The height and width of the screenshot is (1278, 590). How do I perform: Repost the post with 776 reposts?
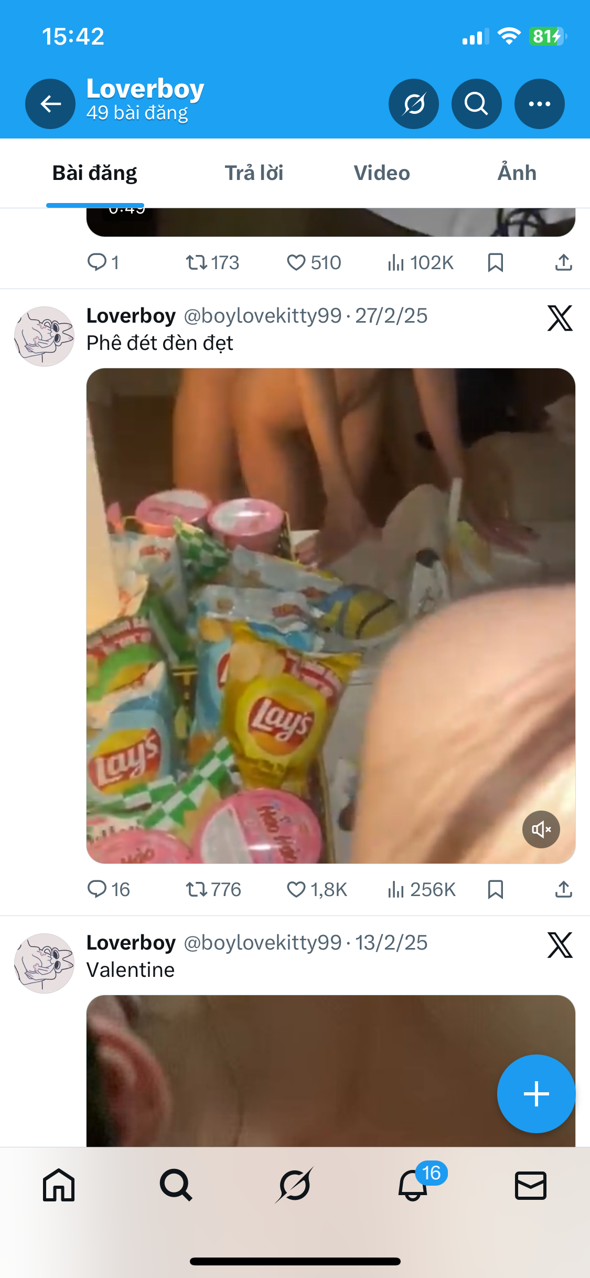click(x=197, y=890)
